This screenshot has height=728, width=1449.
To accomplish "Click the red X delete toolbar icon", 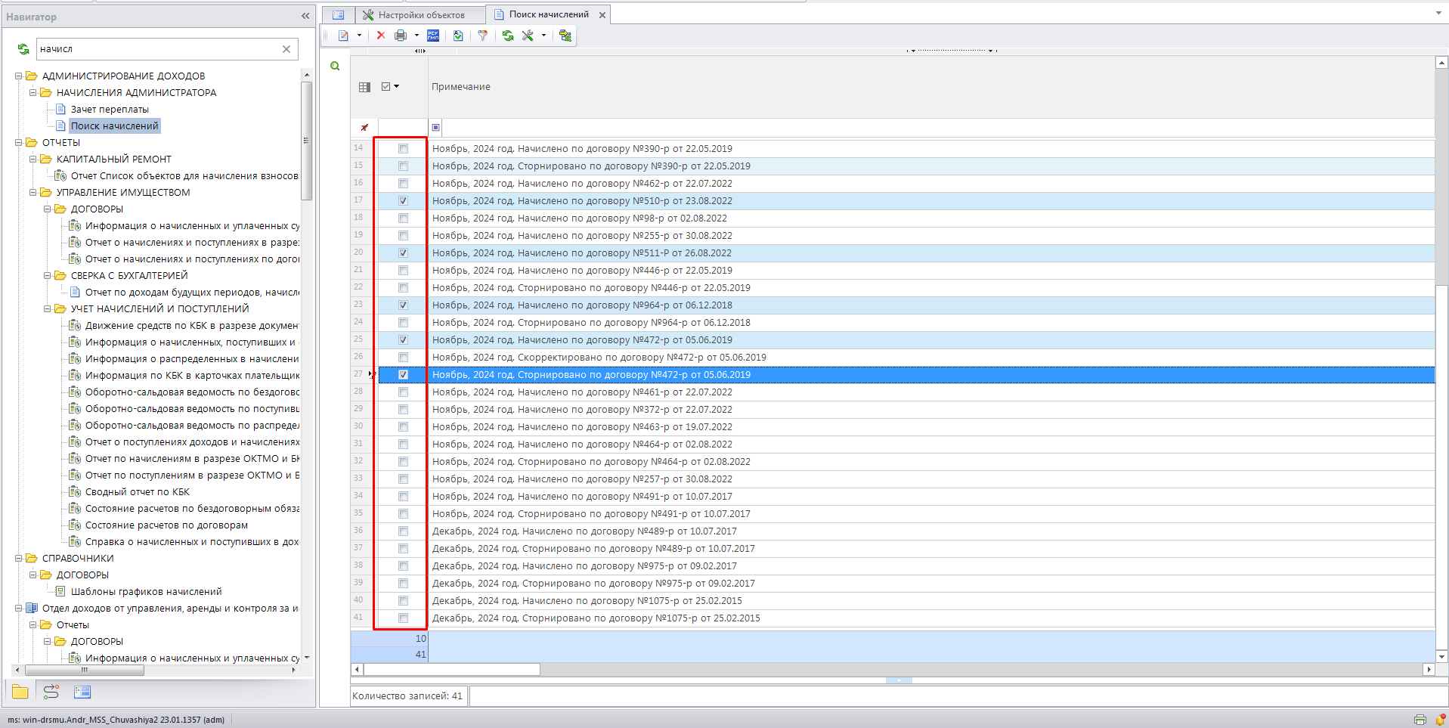I will pyautogui.click(x=381, y=36).
